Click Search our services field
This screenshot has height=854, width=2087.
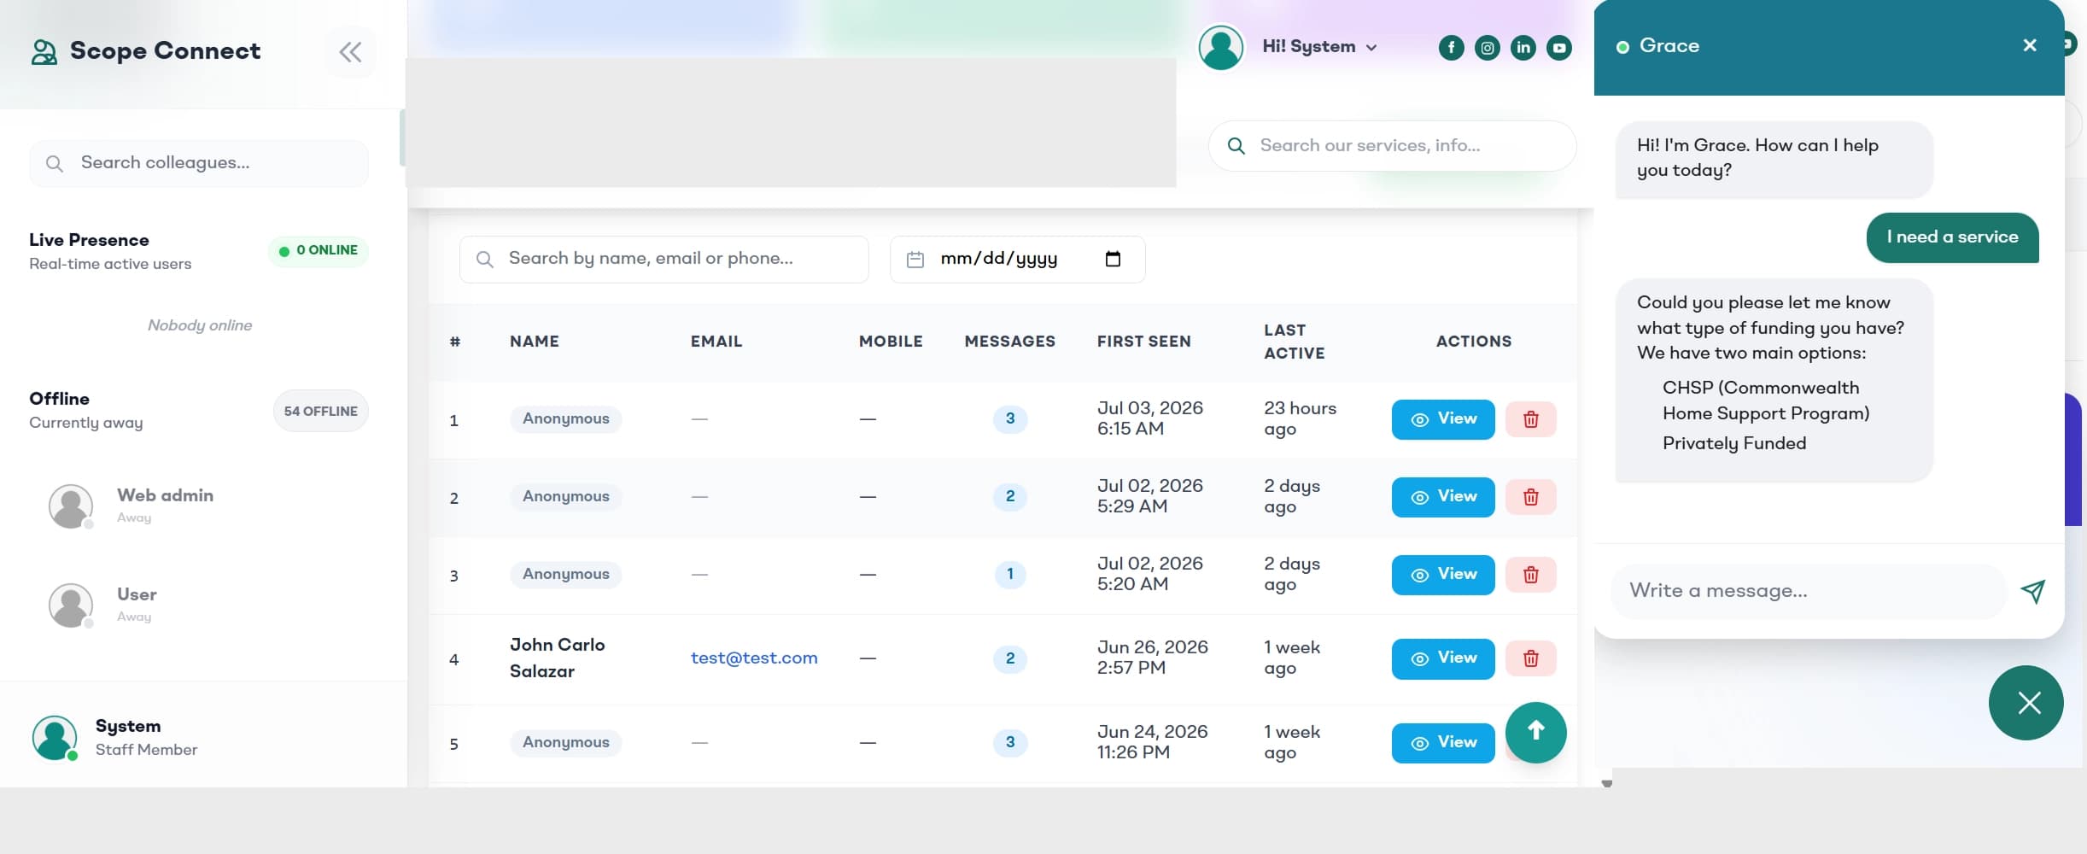point(1392,146)
